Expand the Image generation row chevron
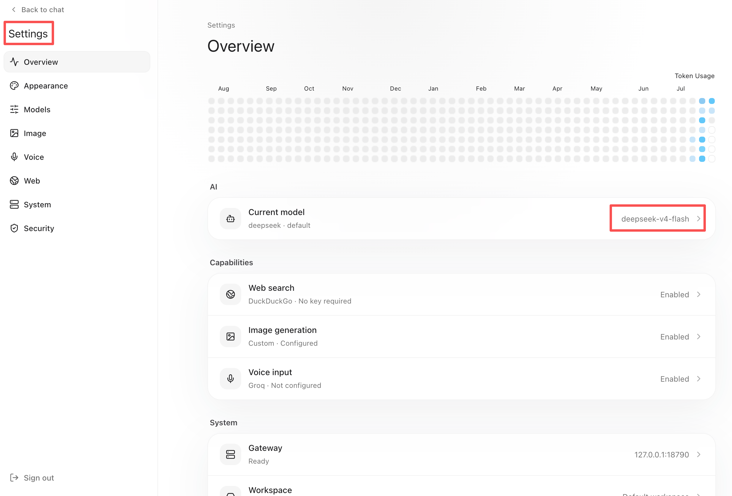The width and height of the screenshot is (732, 496). pos(698,336)
